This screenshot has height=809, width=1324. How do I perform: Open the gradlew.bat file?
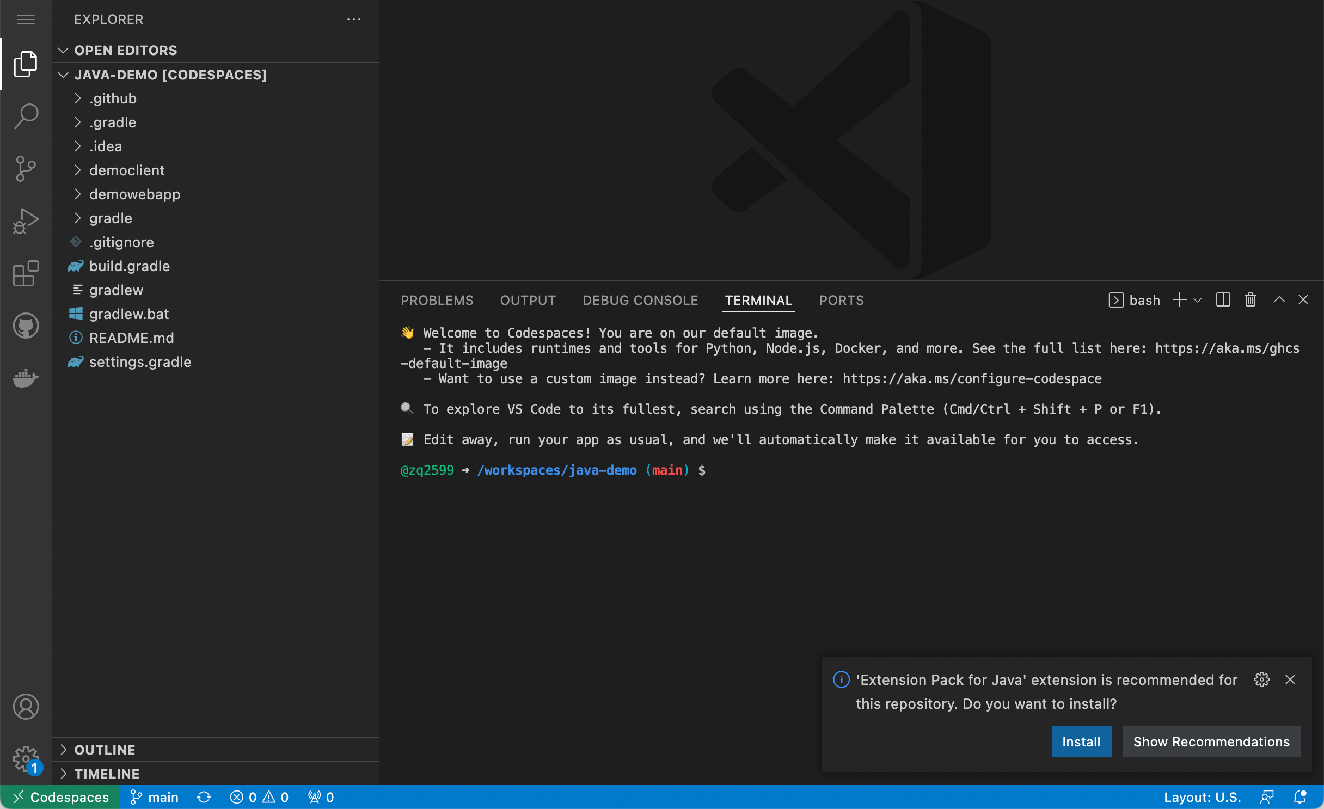216,314
